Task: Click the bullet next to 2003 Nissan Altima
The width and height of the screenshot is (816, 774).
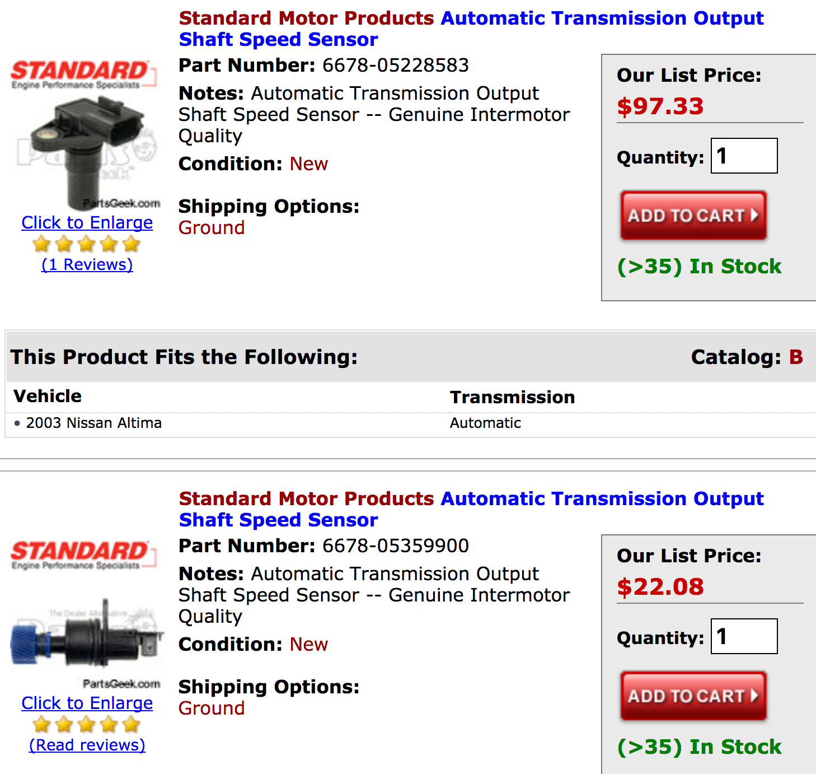Action: click(x=17, y=424)
